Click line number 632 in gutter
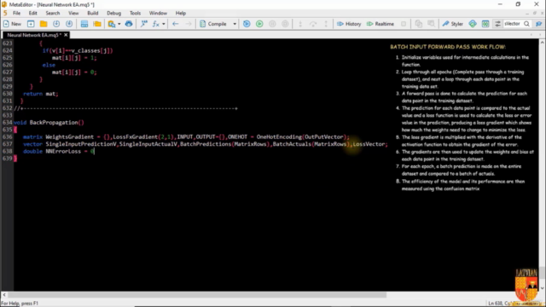Screen dimensions: 546x307 [8, 108]
